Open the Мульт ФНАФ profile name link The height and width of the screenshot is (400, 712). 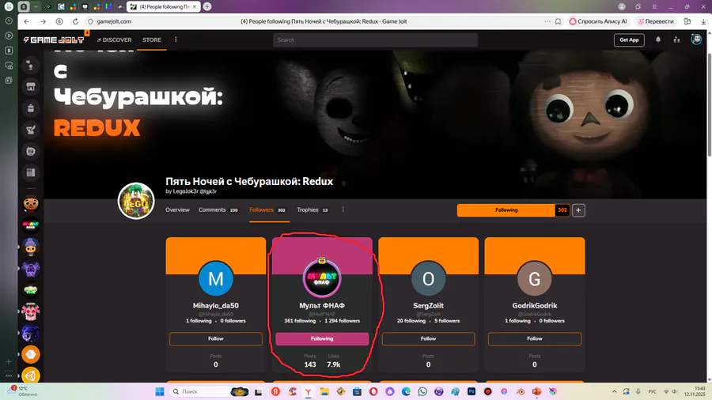pyautogui.click(x=322, y=306)
